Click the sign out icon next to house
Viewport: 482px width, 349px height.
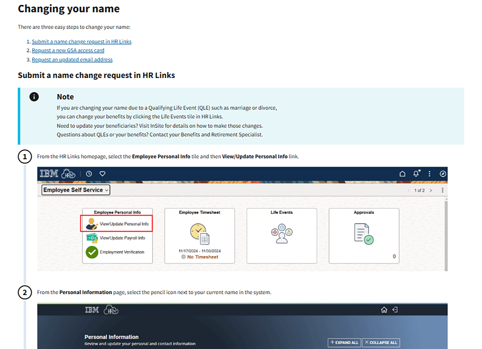click(395, 310)
